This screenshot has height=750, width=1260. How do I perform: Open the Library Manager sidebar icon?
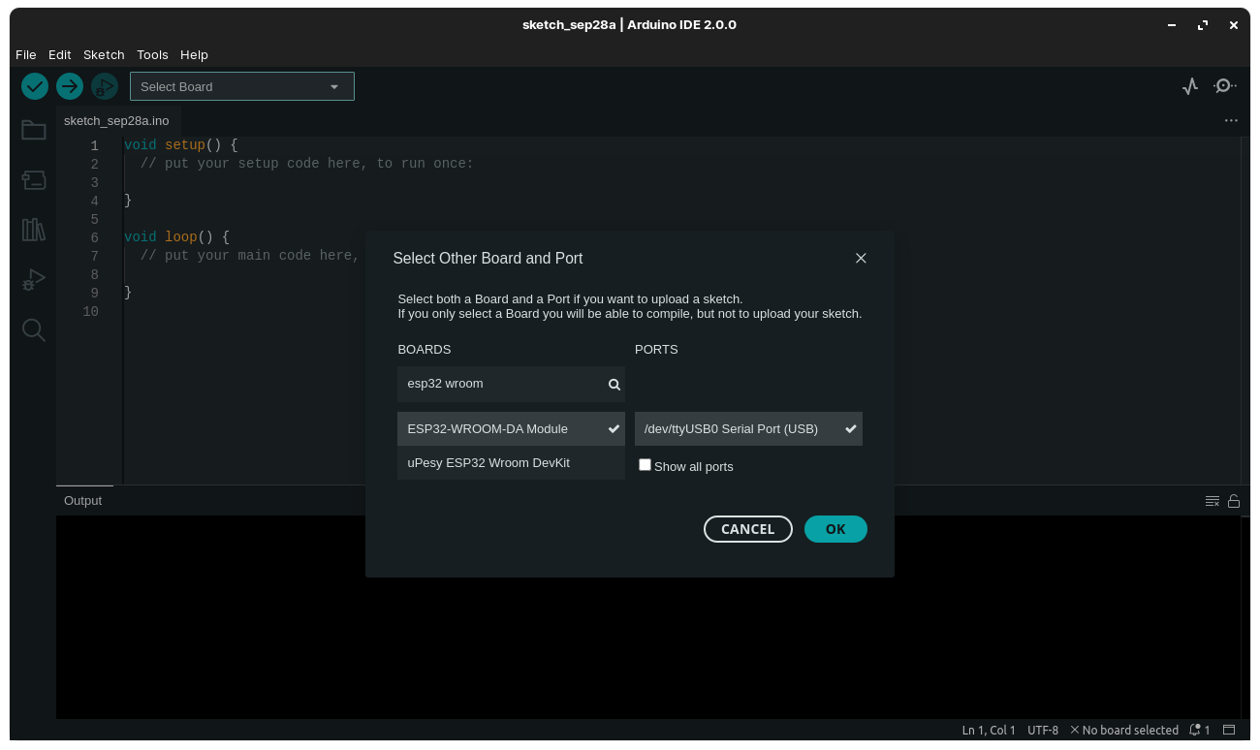click(34, 230)
